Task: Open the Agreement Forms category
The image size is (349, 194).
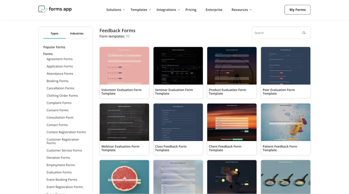Action: 60,59
